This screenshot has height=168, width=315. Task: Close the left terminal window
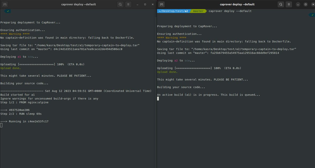point(153,4)
